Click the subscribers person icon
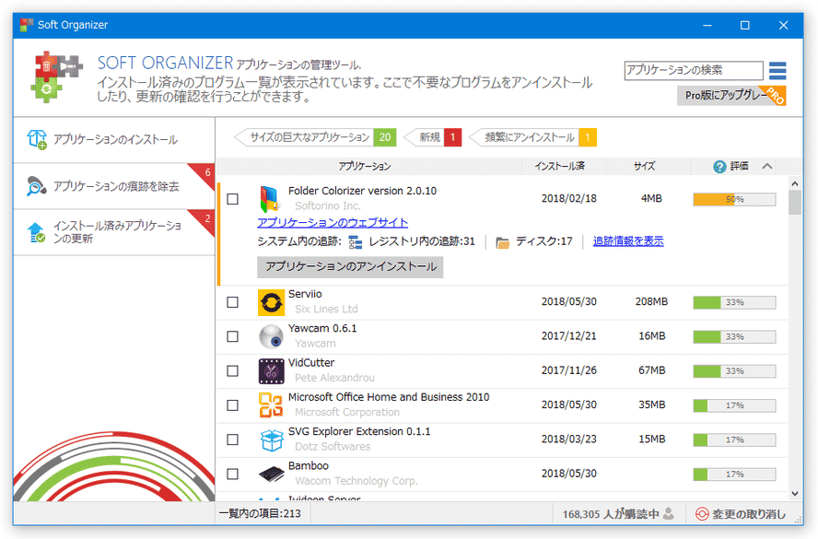The image size is (818, 539). [668, 514]
